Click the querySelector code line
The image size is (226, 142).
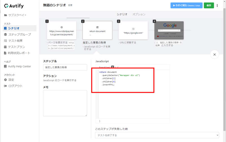coord(121,75)
